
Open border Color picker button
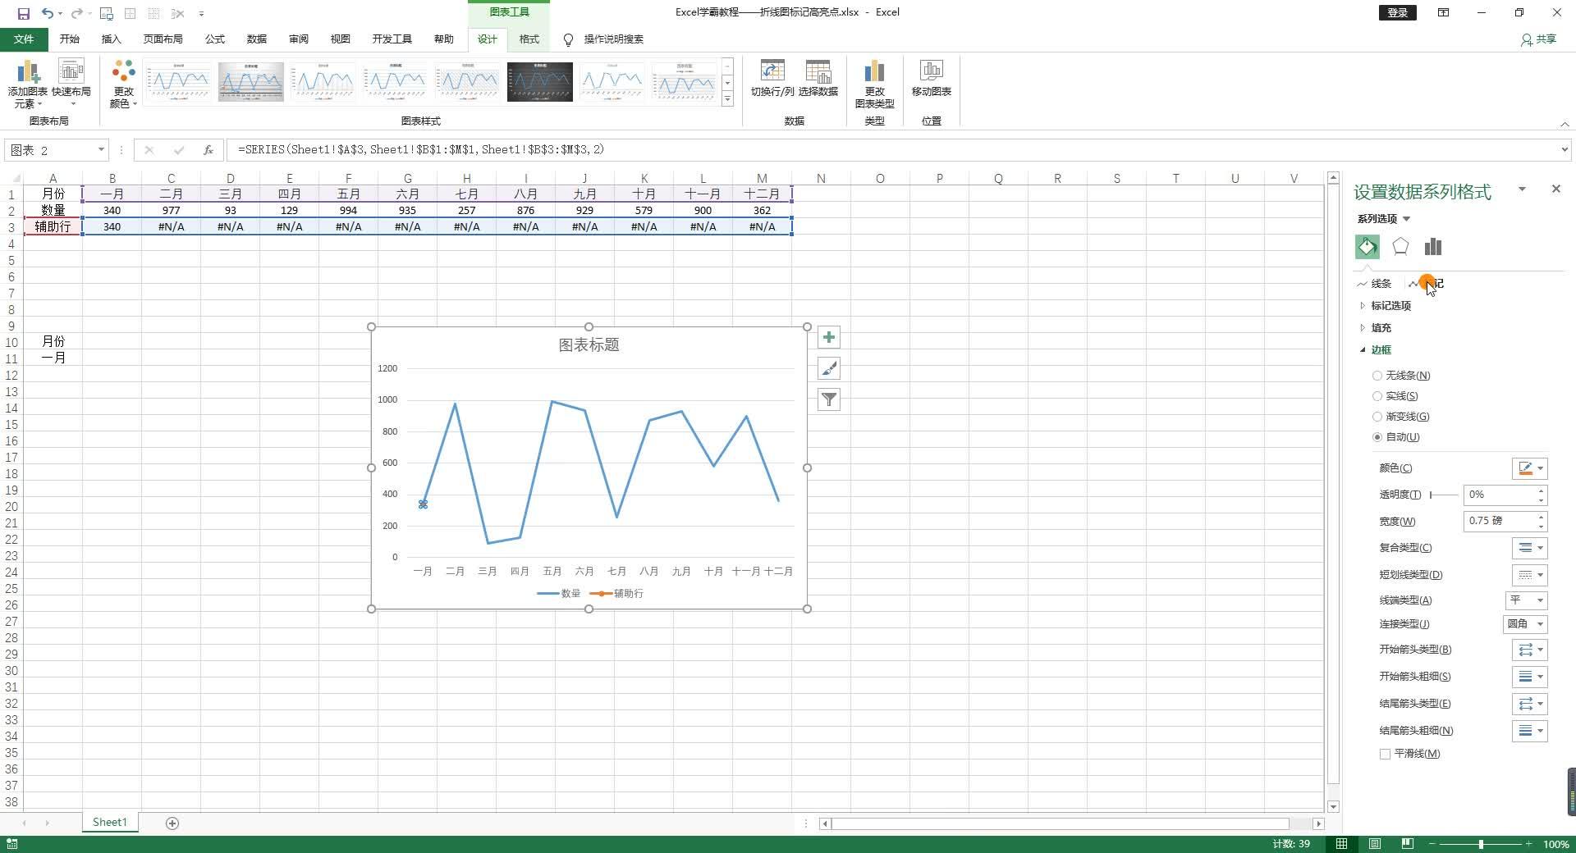click(x=1530, y=468)
